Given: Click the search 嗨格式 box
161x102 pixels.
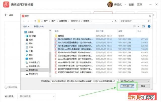Looking at the screenshot, I should [135, 21].
